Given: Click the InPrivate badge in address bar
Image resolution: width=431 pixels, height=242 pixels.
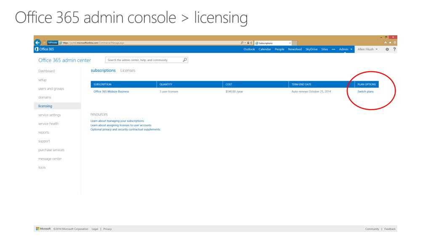Looking at the screenshot, I should [53, 43].
